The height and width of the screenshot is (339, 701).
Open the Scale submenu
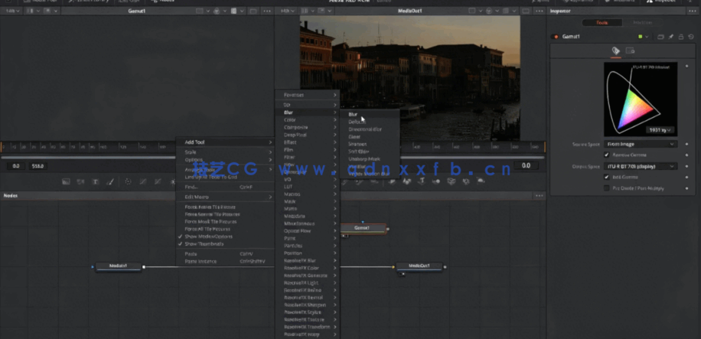click(x=225, y=152)
